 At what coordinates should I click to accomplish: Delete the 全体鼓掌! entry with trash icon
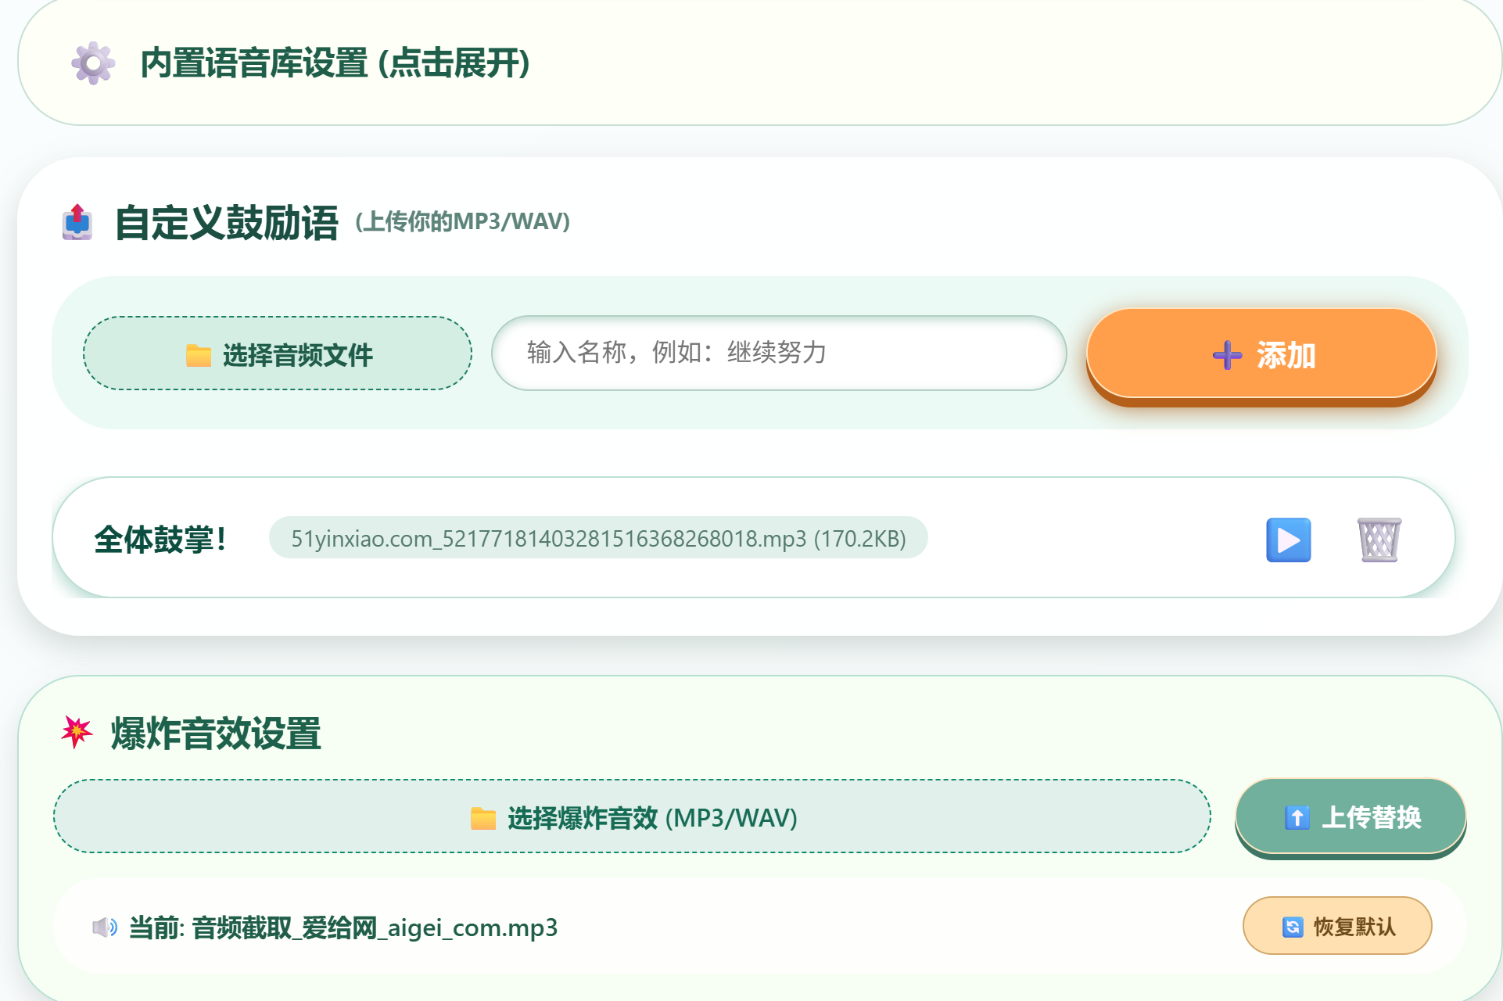click(x=1379, y=540)
